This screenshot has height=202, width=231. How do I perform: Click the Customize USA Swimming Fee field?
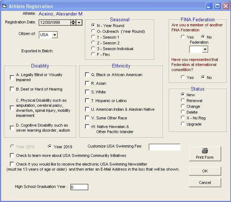click(164, 147)
